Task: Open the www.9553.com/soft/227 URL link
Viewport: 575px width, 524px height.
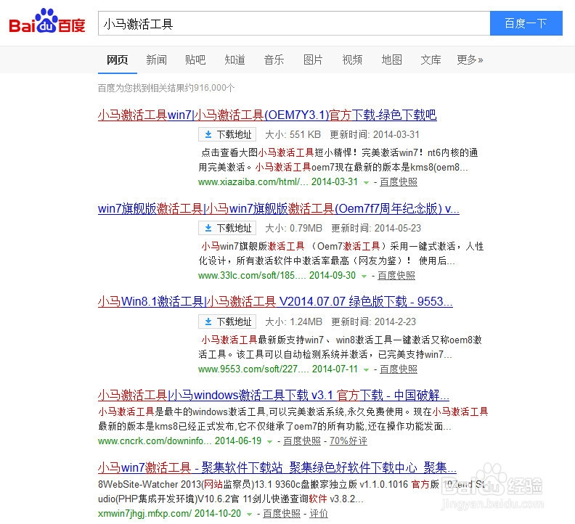Action: tap(253, 369)
